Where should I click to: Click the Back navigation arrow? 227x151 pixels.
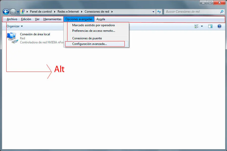[6, 12]
